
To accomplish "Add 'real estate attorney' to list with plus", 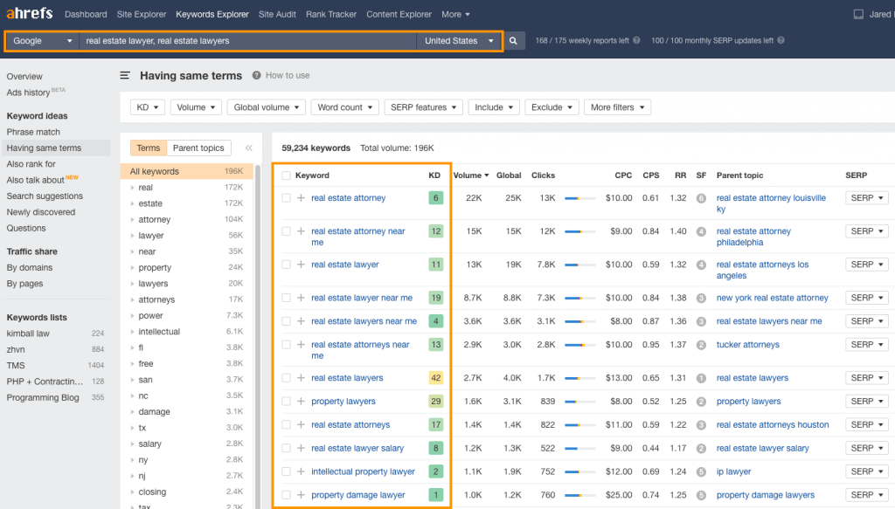I will pos(301,198).
